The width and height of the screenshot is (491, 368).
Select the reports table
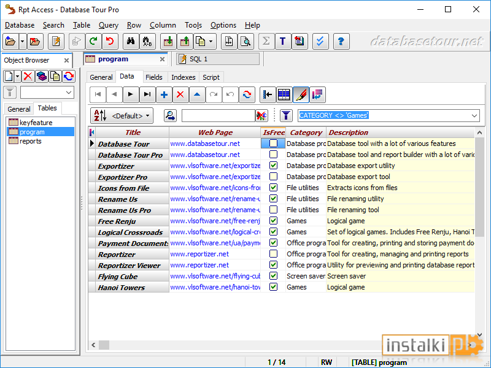30,141
